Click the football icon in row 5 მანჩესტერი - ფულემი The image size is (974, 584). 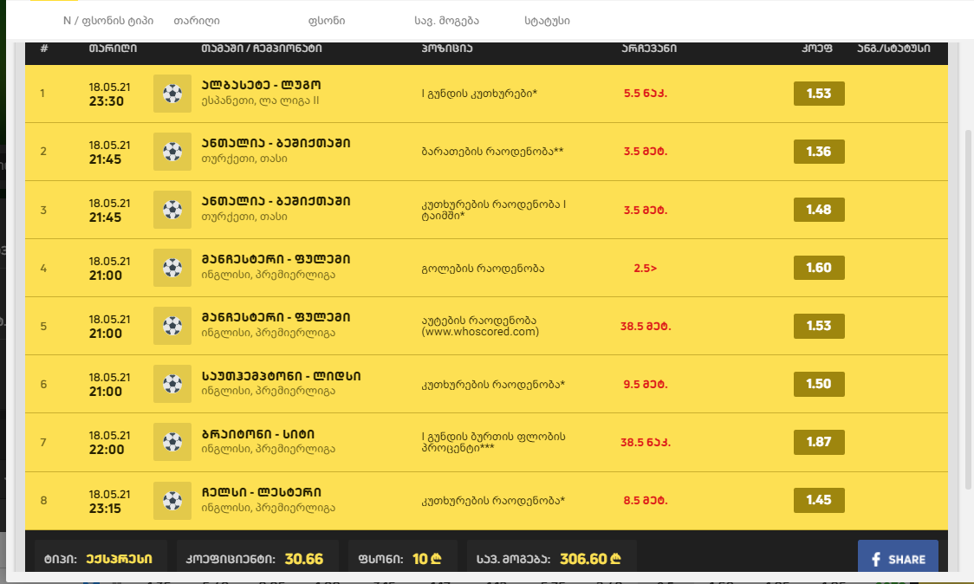(x=172, y=326)
